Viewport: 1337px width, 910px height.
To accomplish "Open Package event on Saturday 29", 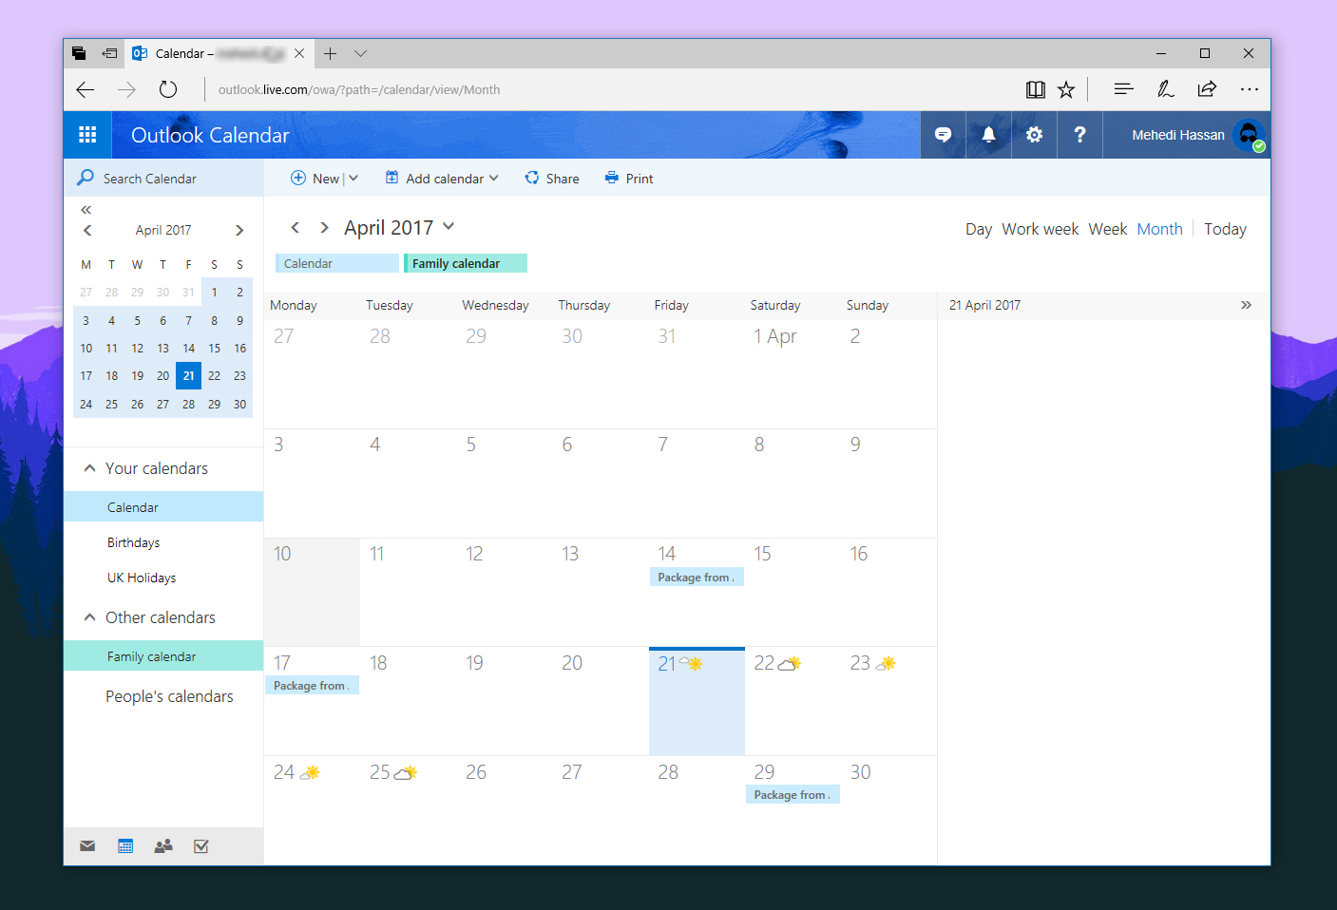I will [x=793, y=794].
